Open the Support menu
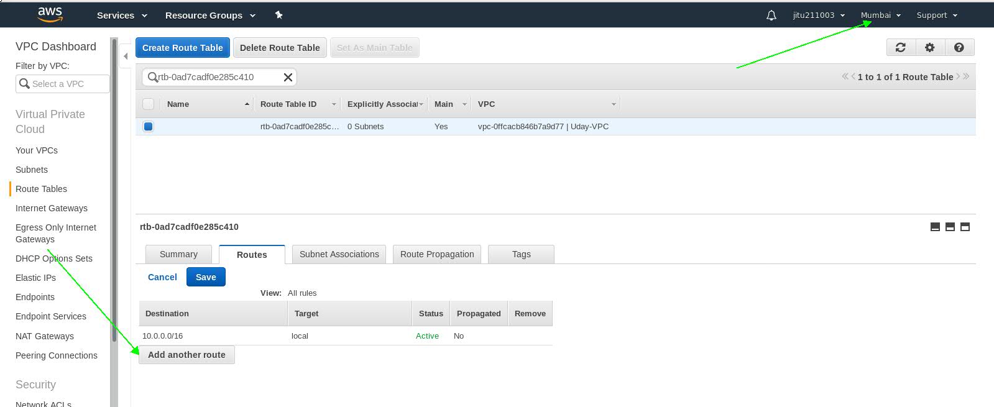Viewport: 994px width, 407px height. click(x=937, y=16)
